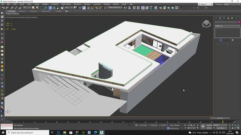This screenshot has width=241, height=135.
Task: Open the Layer Explorer toggle
Action: (138, 8)
